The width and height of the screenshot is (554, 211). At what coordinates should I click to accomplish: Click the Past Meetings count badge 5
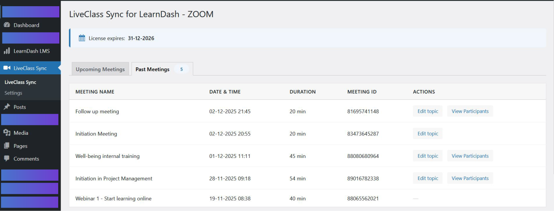click(181, 69)
